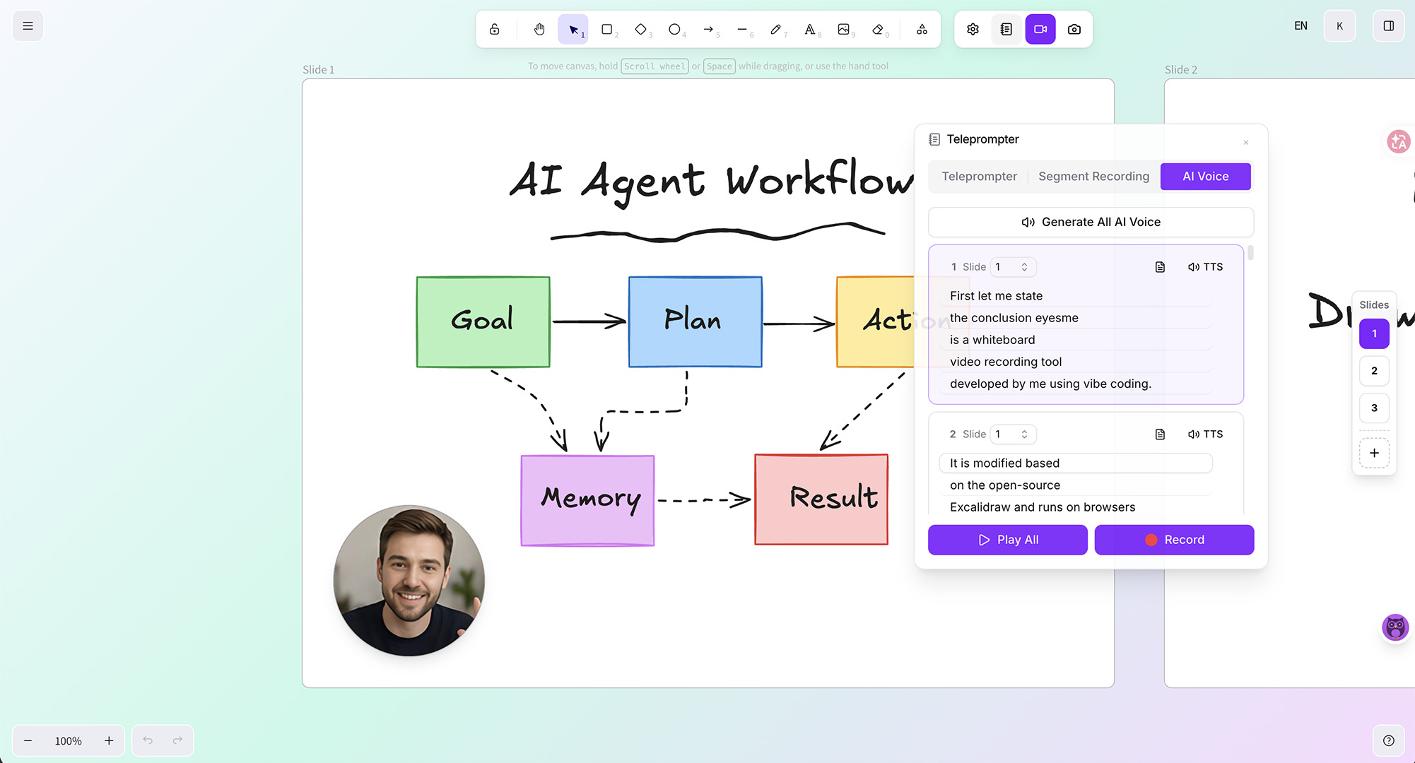Open the hamburger main menu
The image size is (1415, 763).
(x=28, y=26)
